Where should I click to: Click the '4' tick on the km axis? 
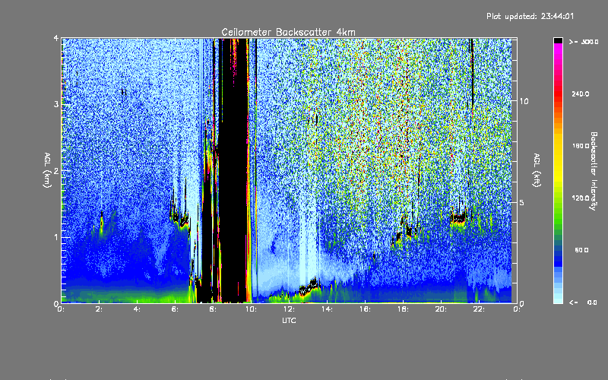pyautogui.click(x=56, y=38)
